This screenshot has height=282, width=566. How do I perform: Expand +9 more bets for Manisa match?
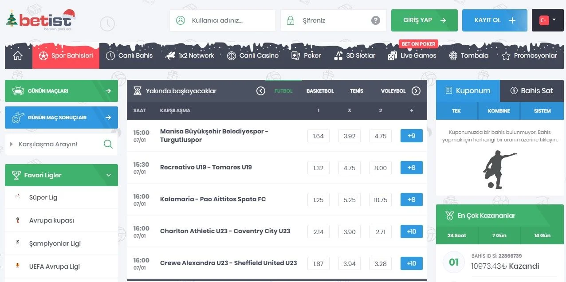point(411,136)
